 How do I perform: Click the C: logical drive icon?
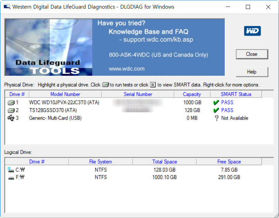11,170
